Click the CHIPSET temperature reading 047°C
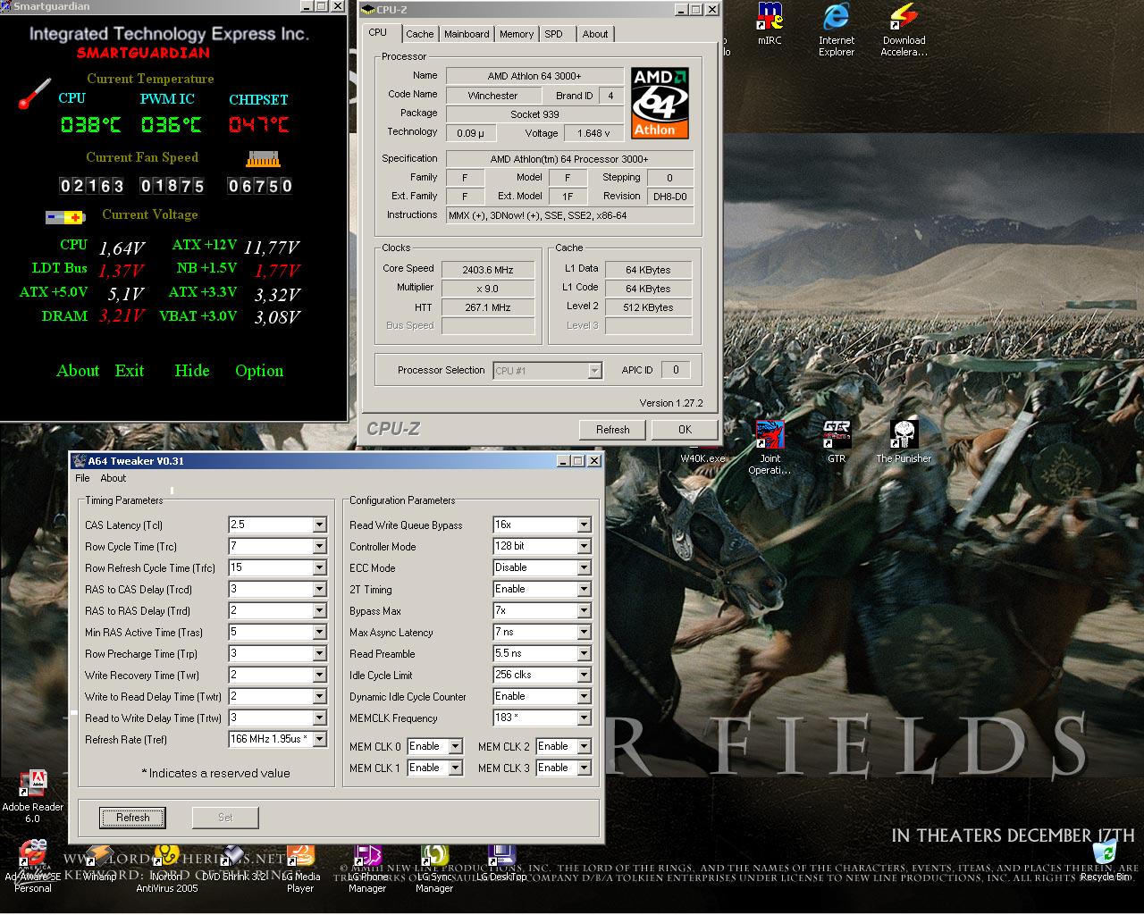The height and width of the screenshot is (915, 1144). click(x=258, y=125)
